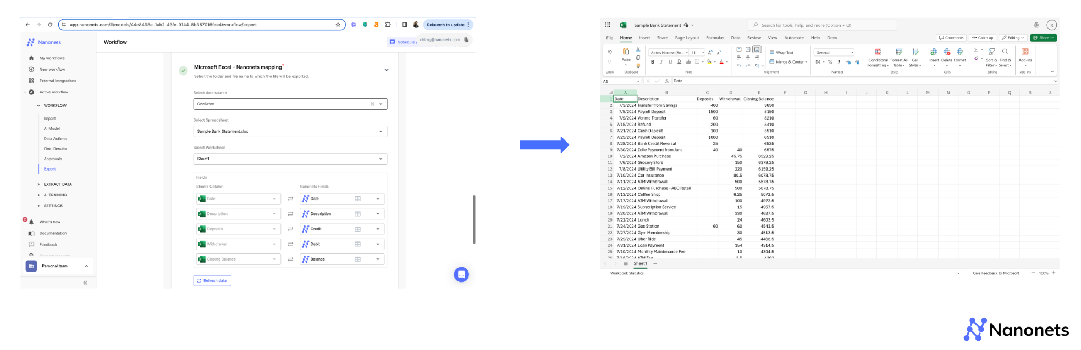Click the Underline button in Excel
The height and width of the screenshot is (350, 1081).
coord(670,62)
